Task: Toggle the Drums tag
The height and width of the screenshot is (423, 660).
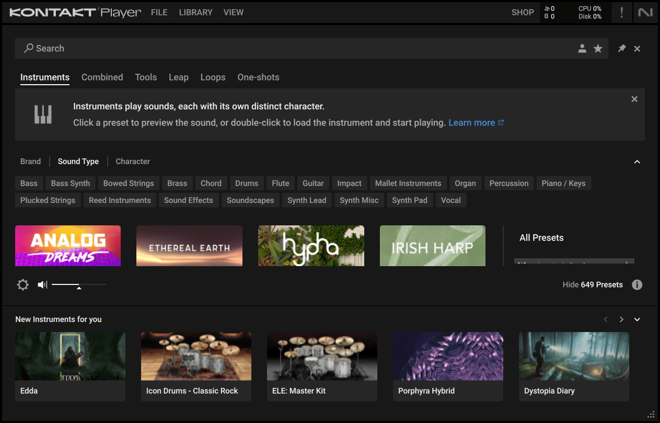Action: tap(247, 184)
